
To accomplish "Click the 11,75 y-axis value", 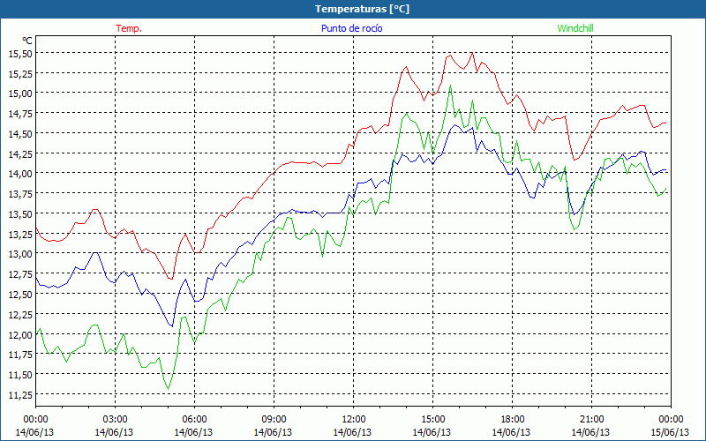I will pos(20,355).
